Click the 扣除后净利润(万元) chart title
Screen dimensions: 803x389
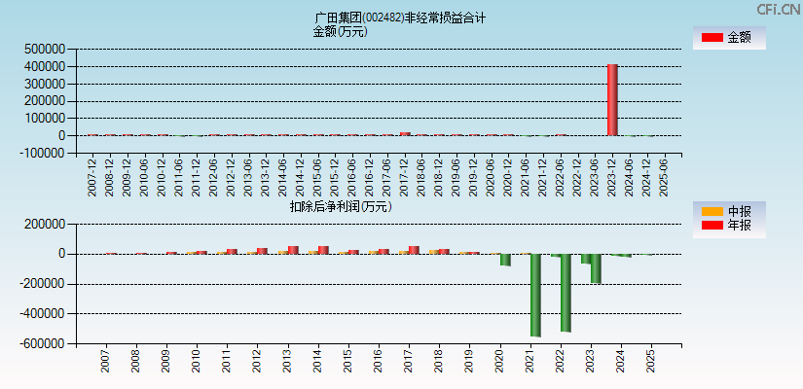coord(341,207)
